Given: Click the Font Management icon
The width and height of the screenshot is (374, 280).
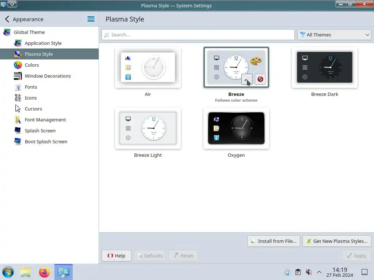Looking at the screenshot, I should point(18,120).
